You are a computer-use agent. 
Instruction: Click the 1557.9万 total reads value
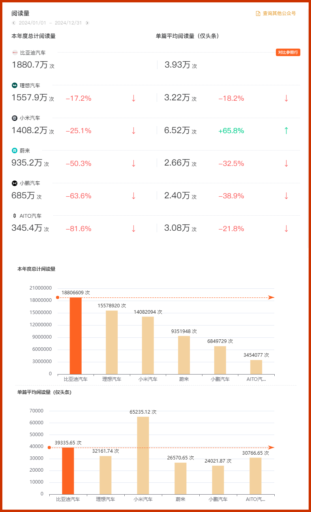pyautogui.click(x=30, y=98)
